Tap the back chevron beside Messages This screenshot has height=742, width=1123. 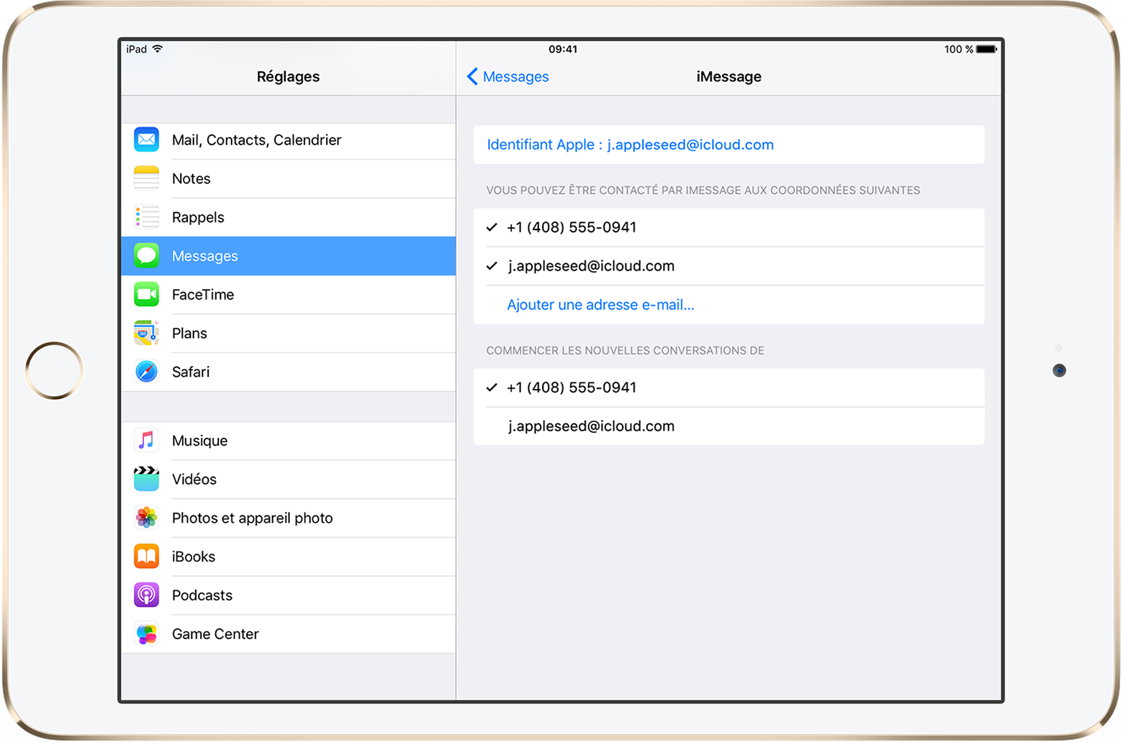point(472,76)
